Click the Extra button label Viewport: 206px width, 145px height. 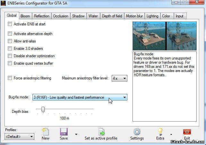click(x=160, y=138)
